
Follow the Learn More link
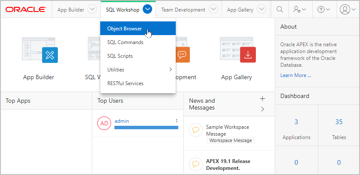[296, 75]
